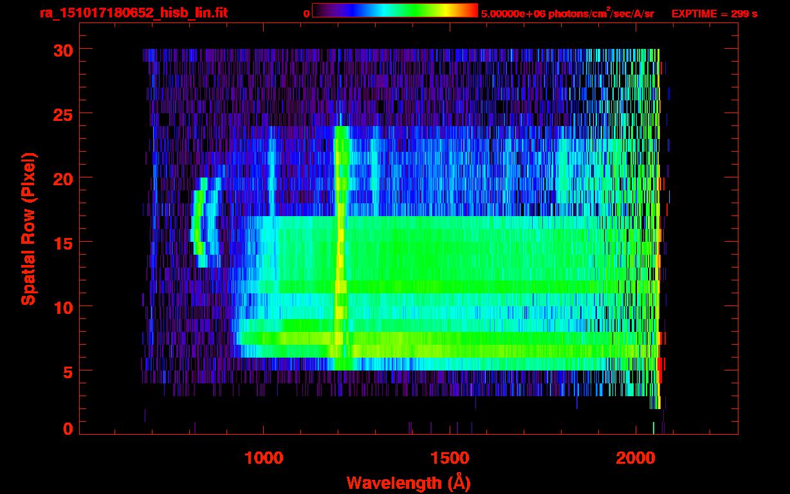Click the rainbow color scale bar
The width and height of the screenshot is (790, 494).
[395, 10]
